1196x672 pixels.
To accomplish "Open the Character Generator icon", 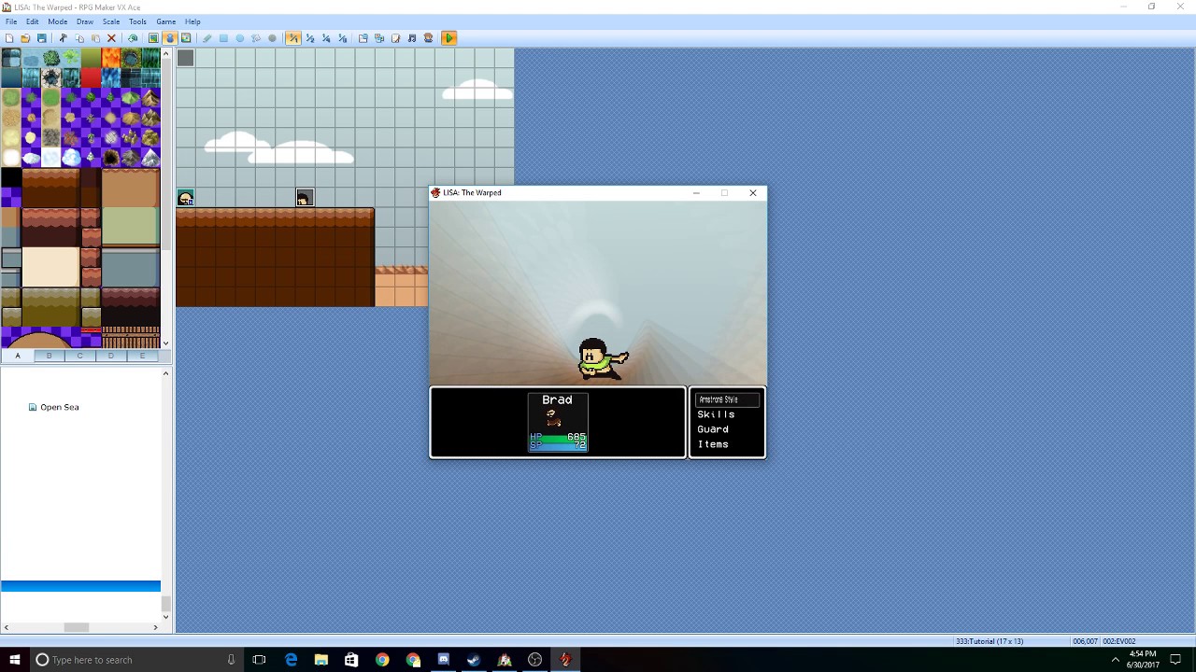I will 428,38.
